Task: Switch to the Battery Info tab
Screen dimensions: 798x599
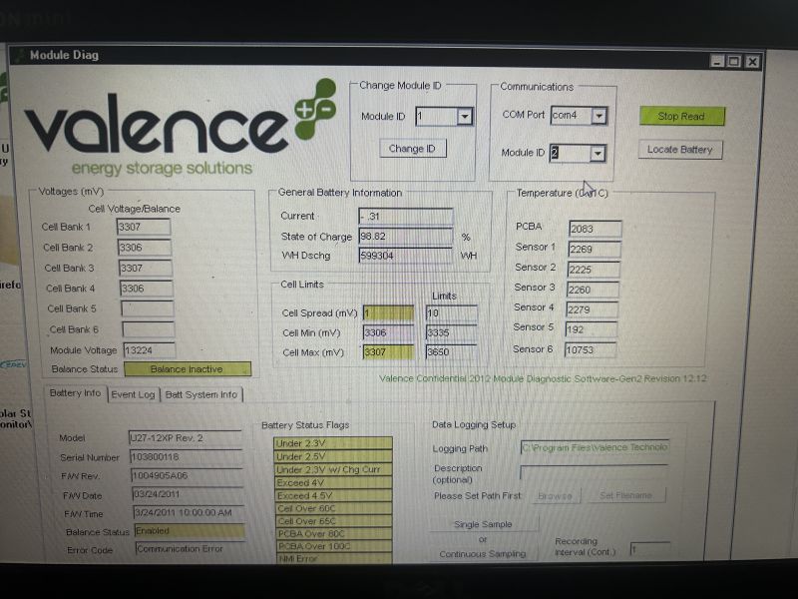Action: click(x=76, y=393)
